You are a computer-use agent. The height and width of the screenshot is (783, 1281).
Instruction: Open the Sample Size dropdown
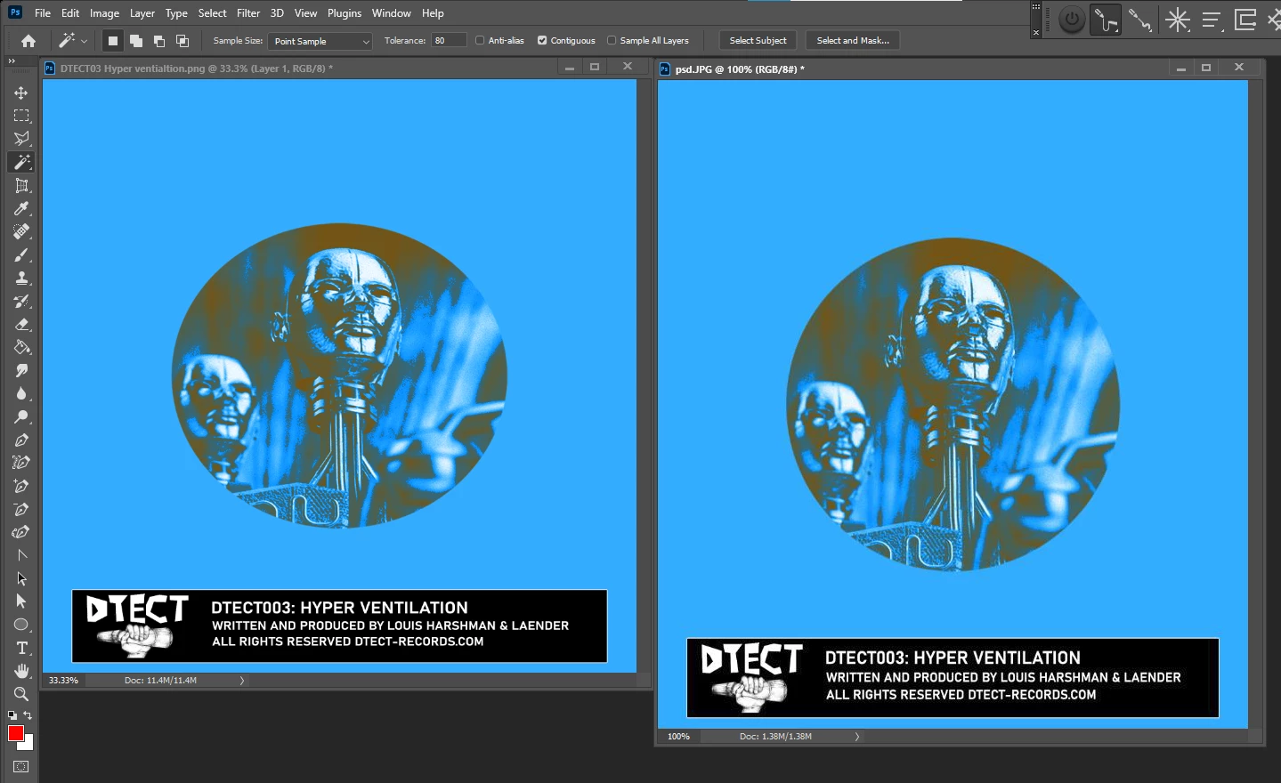(x=320, y=41)
